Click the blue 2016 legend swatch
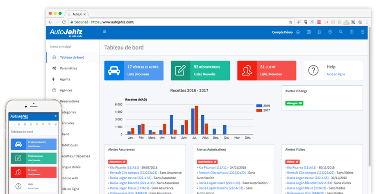 tap(259, 106)
